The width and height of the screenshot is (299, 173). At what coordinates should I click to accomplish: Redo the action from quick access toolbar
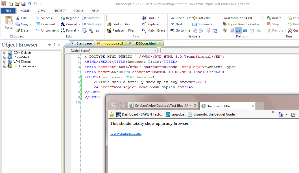click(x=36, y=4)
